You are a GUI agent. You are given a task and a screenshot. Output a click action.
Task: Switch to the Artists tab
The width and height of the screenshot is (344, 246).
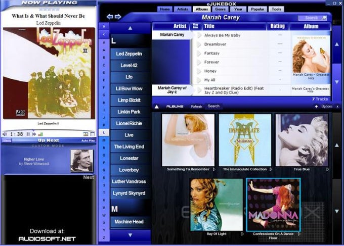point(183,9)
